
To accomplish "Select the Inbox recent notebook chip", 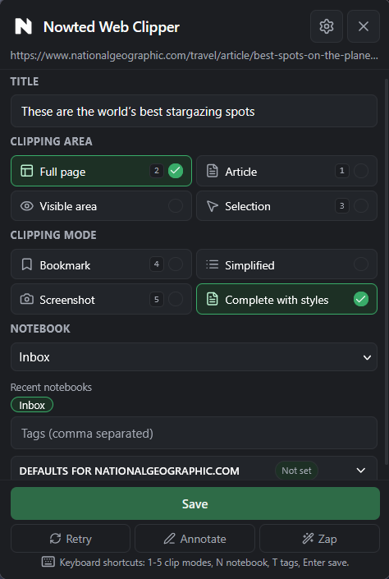I will click(x=32, y=405).
